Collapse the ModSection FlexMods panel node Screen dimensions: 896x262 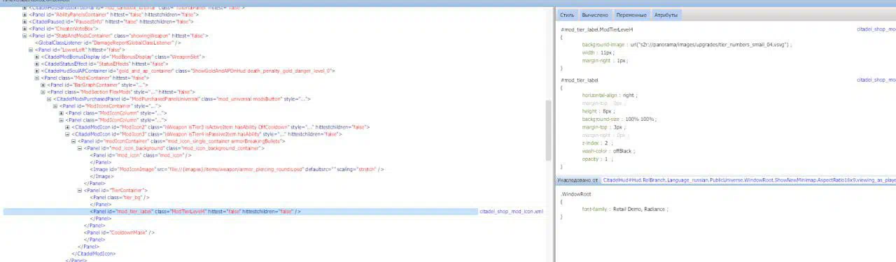[43, 92]
